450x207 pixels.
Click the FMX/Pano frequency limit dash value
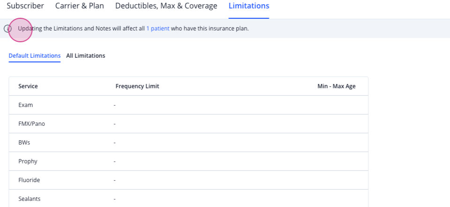[114, 124]
